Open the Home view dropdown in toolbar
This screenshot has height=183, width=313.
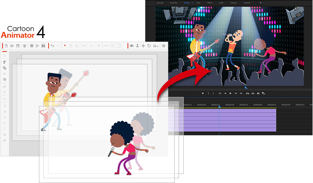pyautogui.click(x=156, y=46)
